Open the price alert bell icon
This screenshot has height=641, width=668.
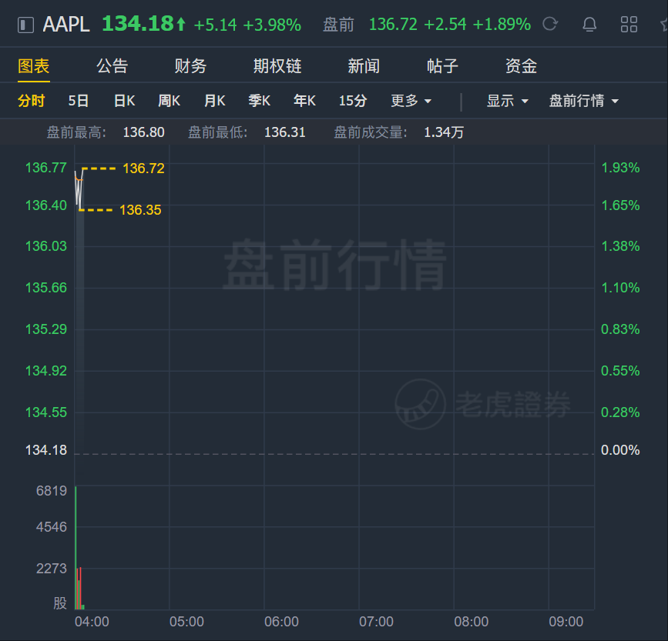589,25
